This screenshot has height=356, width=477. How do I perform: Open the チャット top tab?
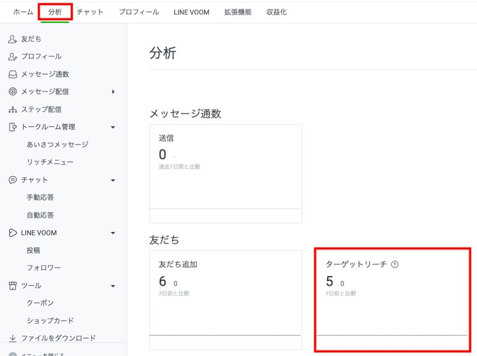pos(90,12)
